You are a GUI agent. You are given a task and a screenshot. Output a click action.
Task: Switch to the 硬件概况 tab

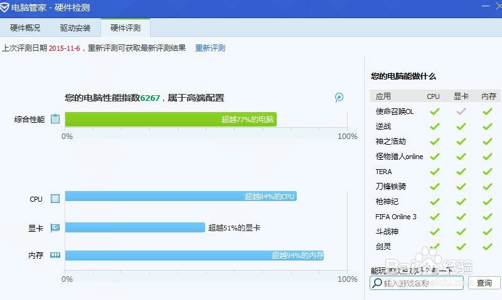click(25, 28)
